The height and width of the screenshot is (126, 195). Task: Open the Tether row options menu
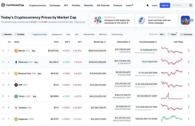click(x=189, y=96)
